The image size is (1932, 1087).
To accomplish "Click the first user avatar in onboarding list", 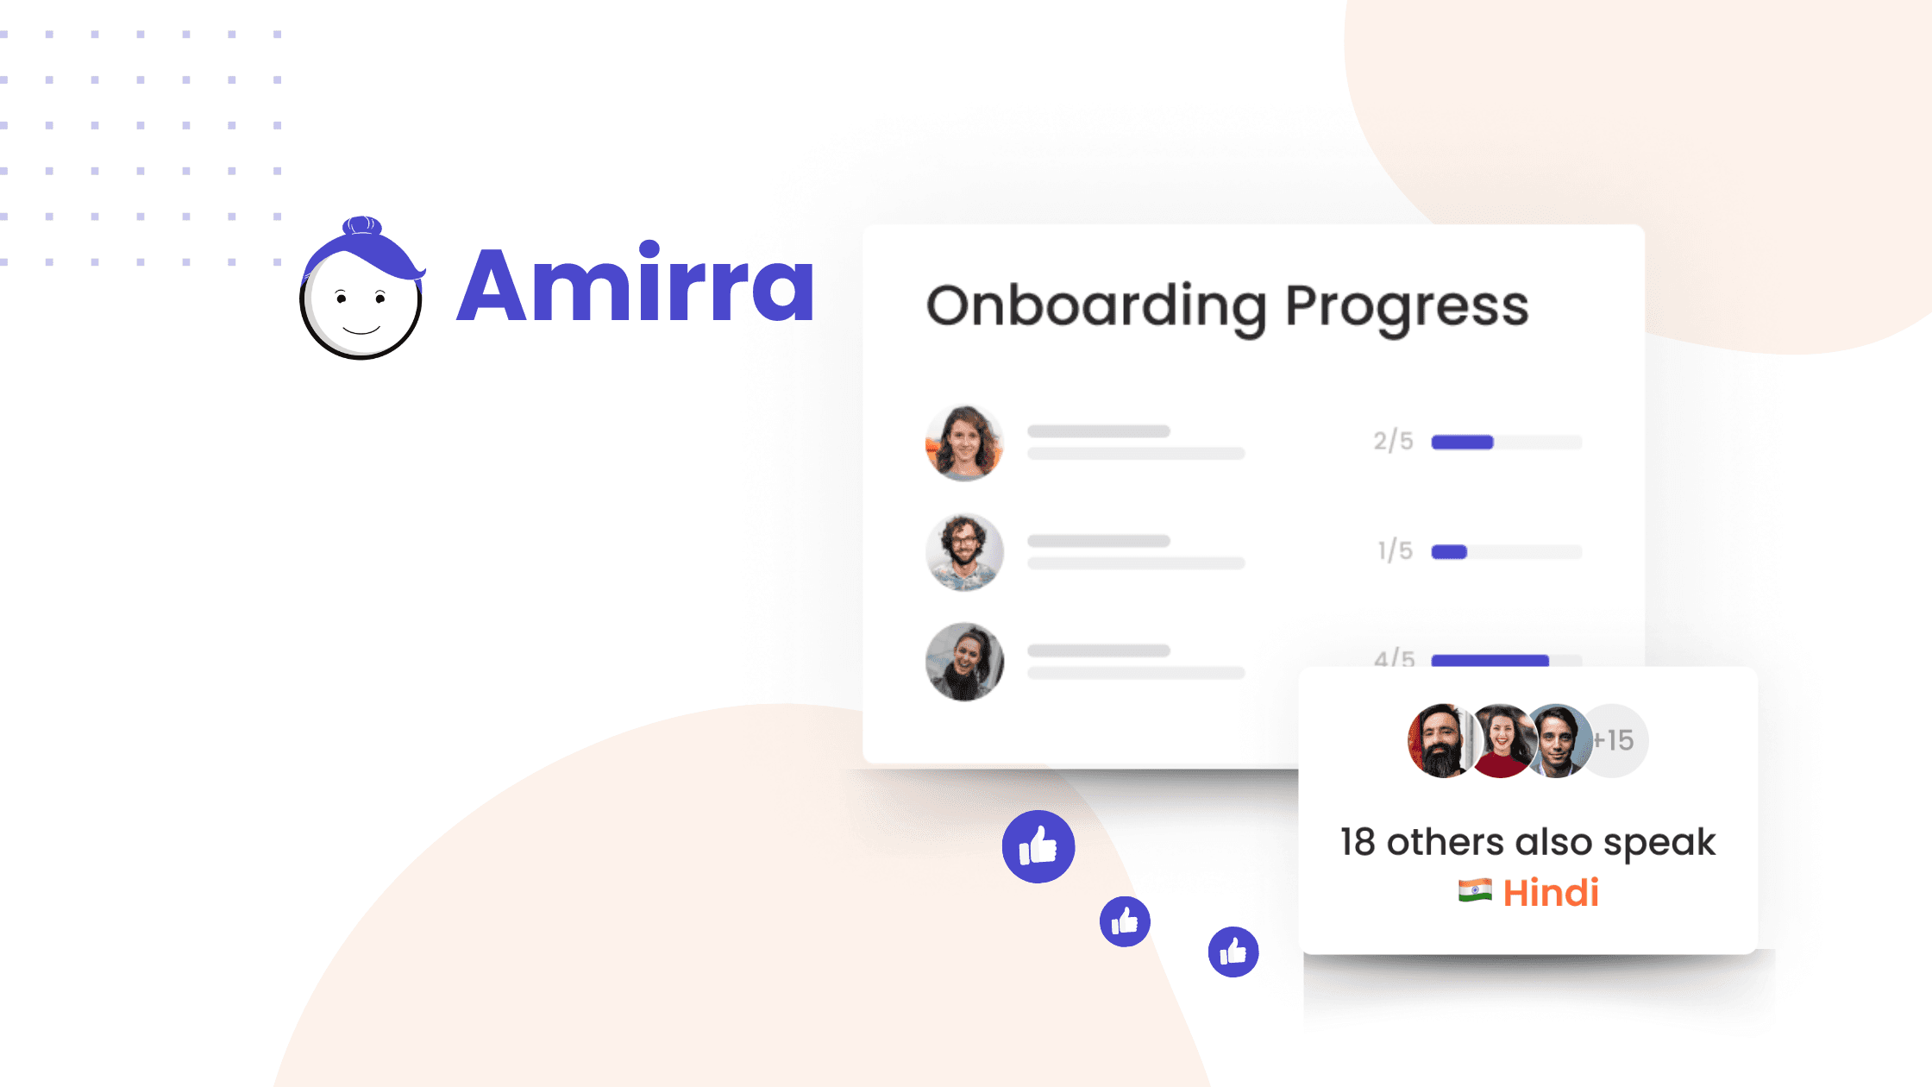I will point(963,441).
